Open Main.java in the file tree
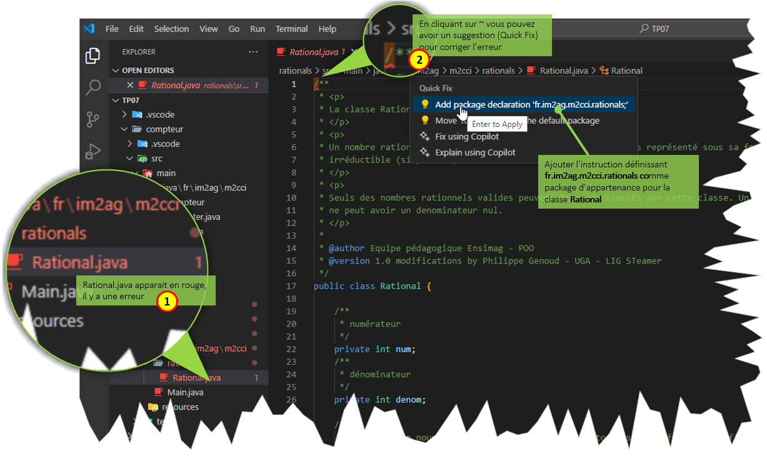 pos(184,392)
